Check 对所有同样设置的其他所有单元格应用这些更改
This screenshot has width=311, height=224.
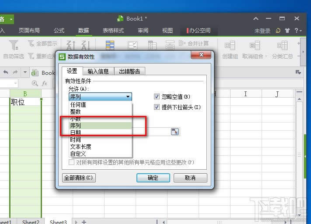tap(71, 162)
